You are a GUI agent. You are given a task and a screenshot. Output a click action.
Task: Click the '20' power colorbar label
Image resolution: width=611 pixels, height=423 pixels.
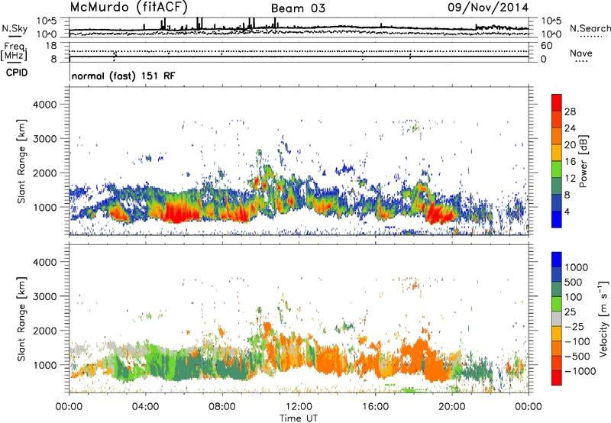(x=570, y=145)
